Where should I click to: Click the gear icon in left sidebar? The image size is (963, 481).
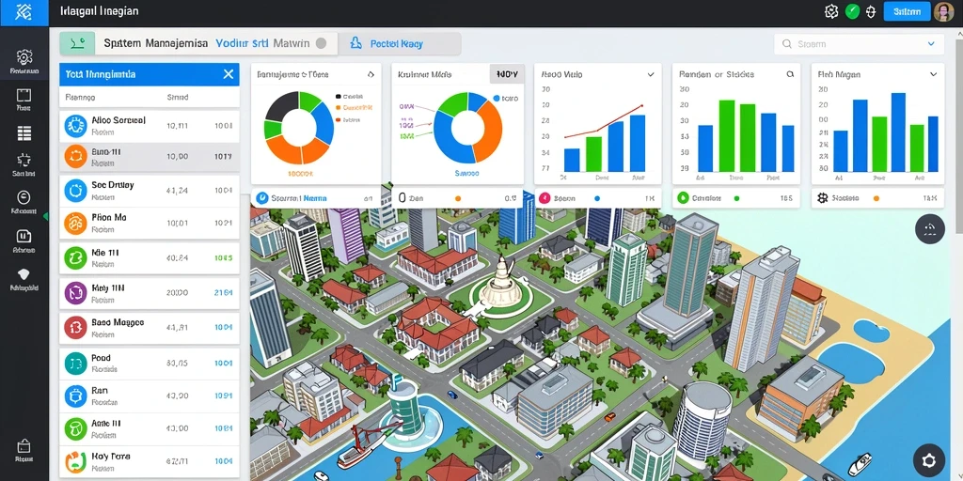24,57
